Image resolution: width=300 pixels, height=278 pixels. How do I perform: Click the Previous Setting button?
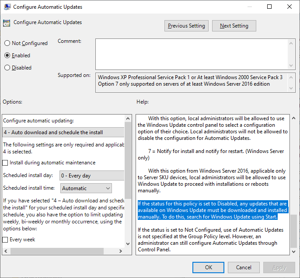(x=186, y=26)
